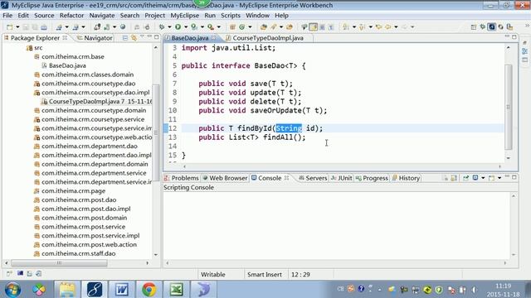Select com.itheima.crm.page package
This screenshot has width=531, height=298.
(x=73, y=191)
